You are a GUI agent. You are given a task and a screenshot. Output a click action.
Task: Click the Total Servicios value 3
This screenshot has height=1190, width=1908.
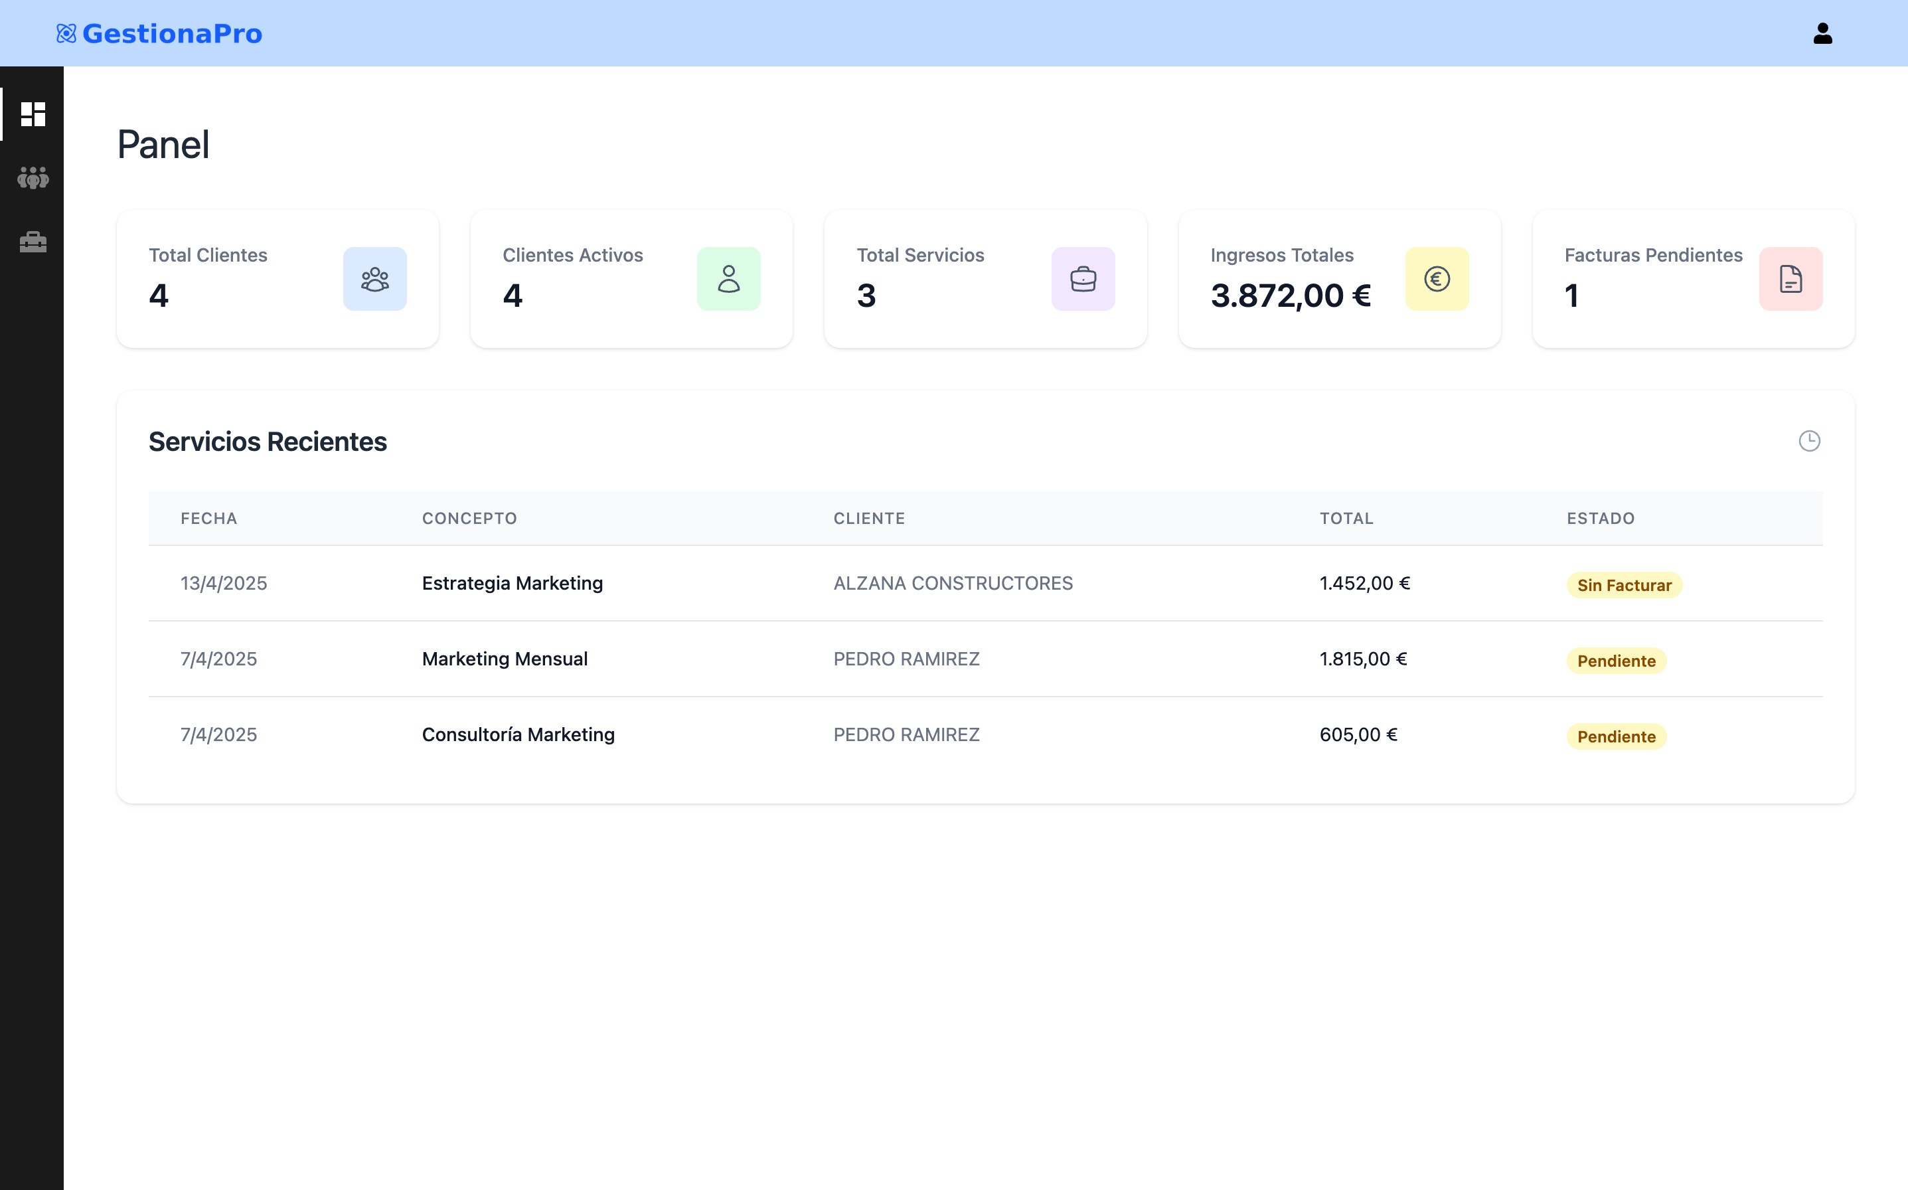click(x=866, y=296)
